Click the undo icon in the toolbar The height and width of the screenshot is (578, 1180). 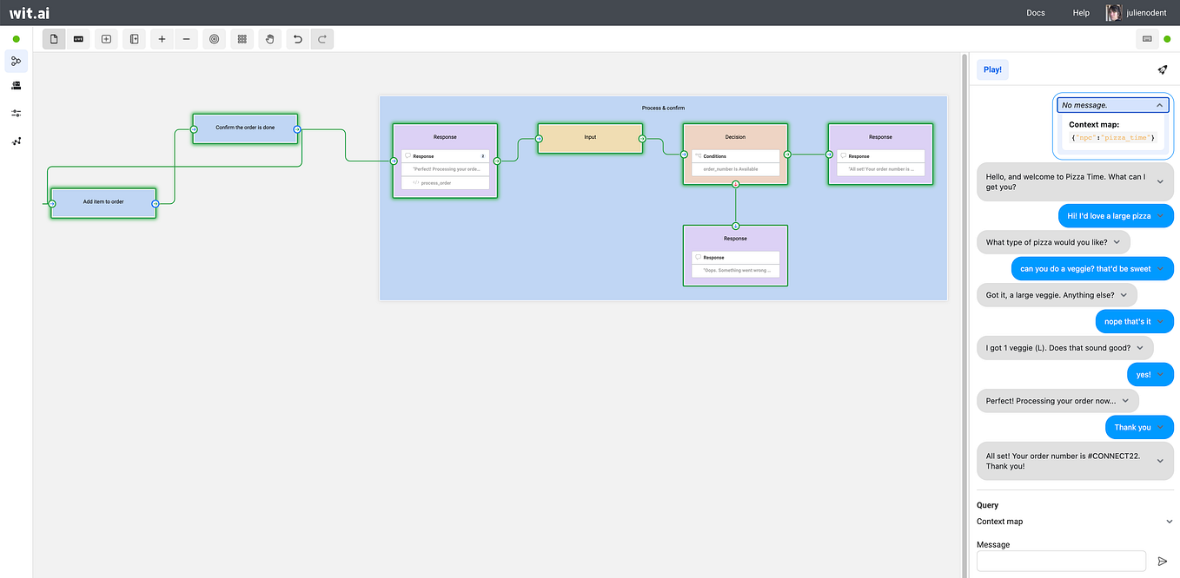(295, 39)
